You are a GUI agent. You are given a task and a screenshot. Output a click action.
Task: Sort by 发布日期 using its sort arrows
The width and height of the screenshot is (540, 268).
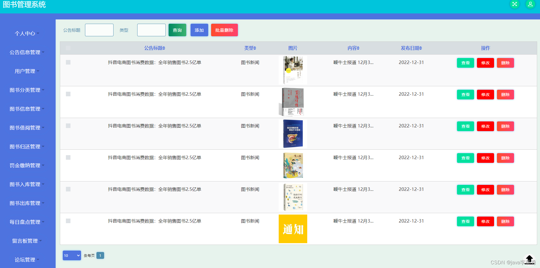420,48
